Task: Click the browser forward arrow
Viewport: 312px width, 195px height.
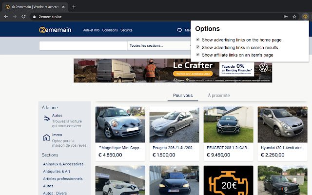Action: pyautogui.click(x=15, y=17)
